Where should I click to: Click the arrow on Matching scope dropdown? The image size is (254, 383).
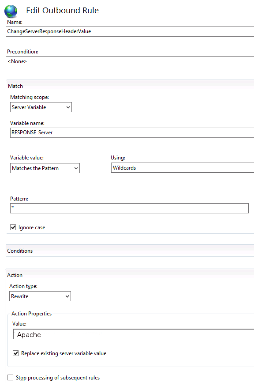68,107
